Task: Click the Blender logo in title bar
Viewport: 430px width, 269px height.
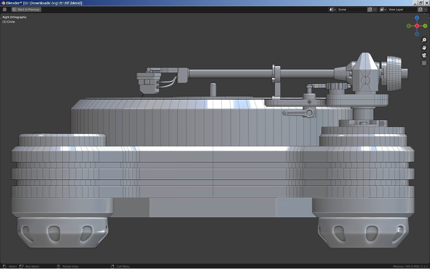Action: point(3,3)
